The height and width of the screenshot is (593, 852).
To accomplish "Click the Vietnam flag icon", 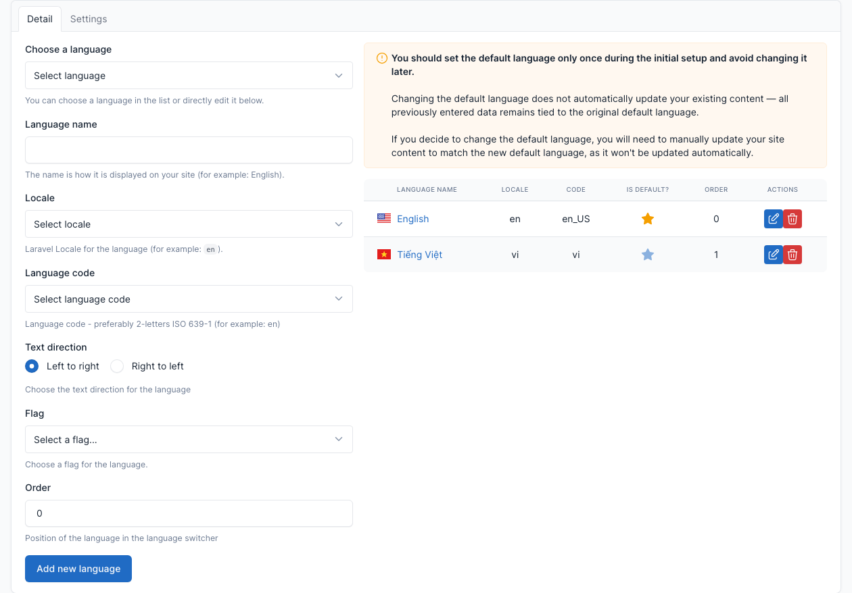I will click(x=384, y=254).
